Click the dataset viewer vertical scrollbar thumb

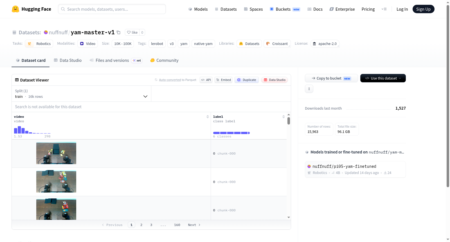click(289, 121)
